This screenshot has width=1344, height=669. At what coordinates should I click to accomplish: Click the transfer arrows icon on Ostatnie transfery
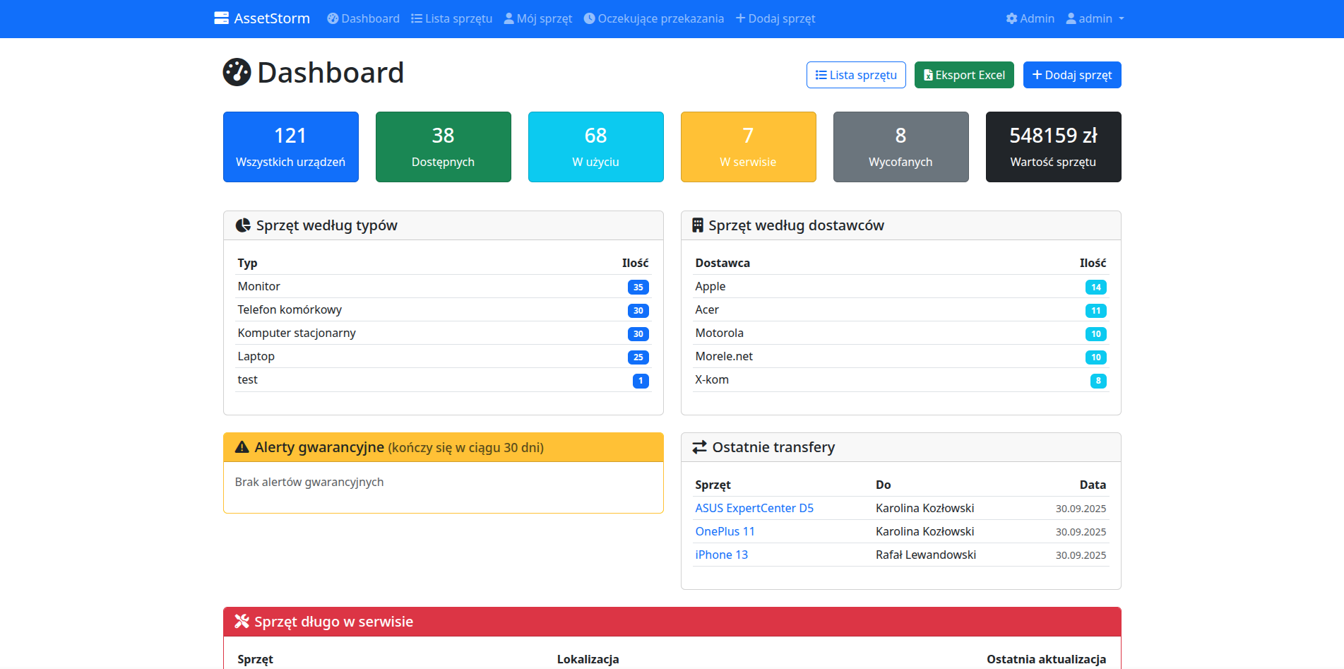(699, 446)
